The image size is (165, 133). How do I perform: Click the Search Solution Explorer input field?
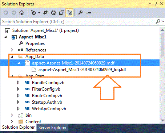tap(77, 22)
